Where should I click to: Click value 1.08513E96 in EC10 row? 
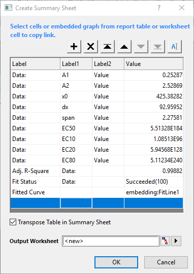[x=153, y=139]
